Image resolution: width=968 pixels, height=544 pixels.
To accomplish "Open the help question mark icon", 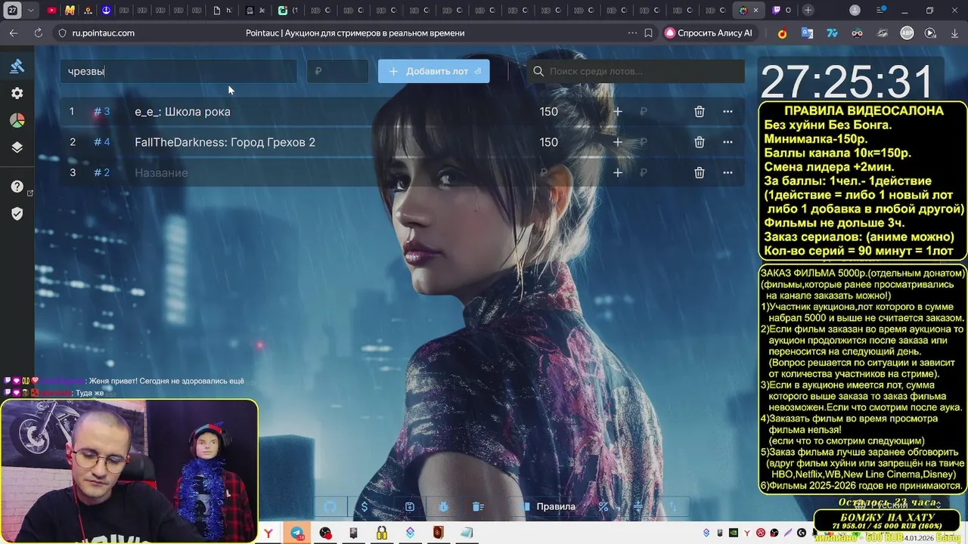I will (17, 187).
